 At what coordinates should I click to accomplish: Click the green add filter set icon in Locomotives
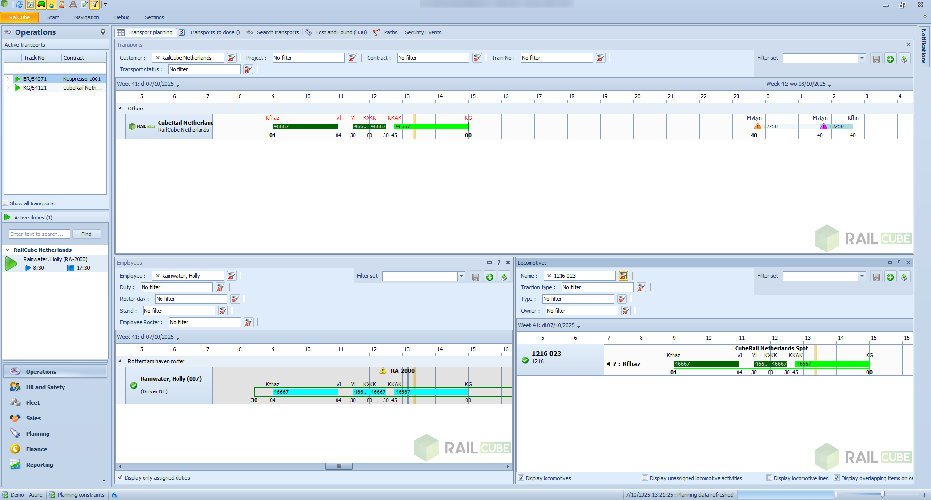coord(890,277)
